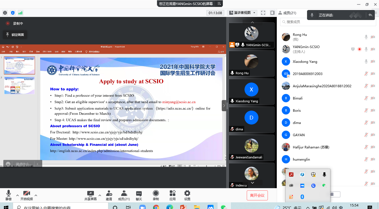
Task: Mute microphone with the 静音 button
Action: pyautogui.click(x=9, y=195)
